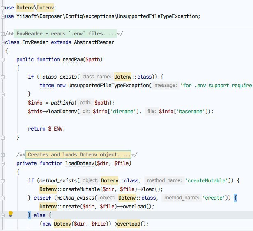Click the closing fold marker of readRaw
The width and height of the screenshot is (253, 231).
click(2, 138)
